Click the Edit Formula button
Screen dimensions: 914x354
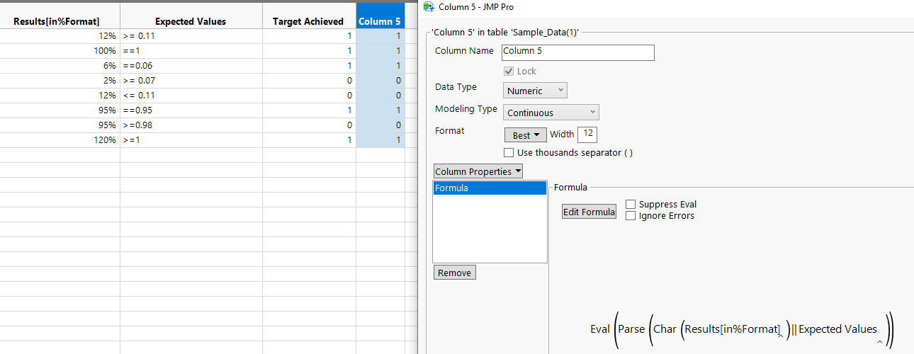tap(589, 212)
